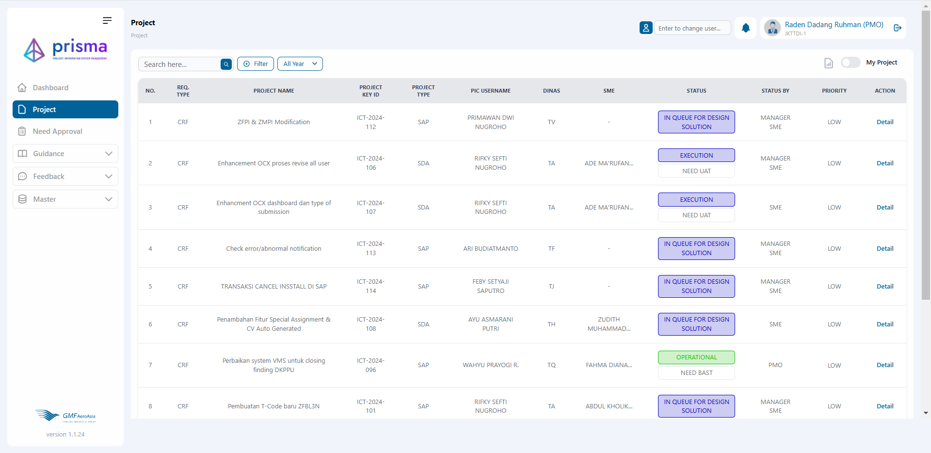Expand the Feedback menu chevron
This screenshot has width=931, height=453.
(x=109, y=177)
